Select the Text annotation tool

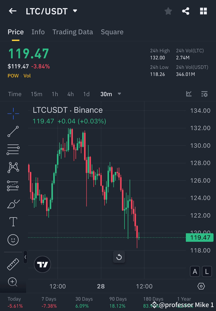click(x=13, y=221)
